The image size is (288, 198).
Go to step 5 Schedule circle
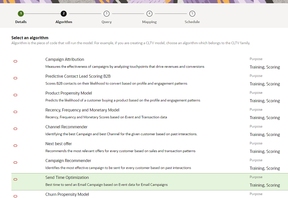pyautogui.click(x=192, y=14)
